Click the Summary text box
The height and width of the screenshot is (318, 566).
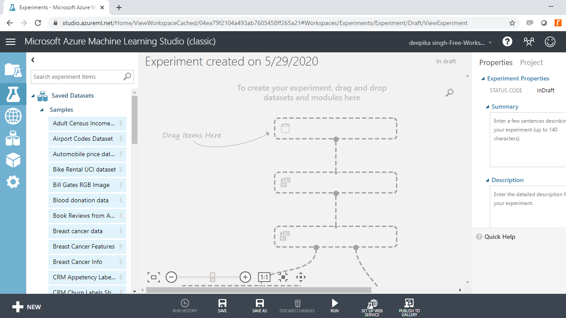click(x=528, y=139)
